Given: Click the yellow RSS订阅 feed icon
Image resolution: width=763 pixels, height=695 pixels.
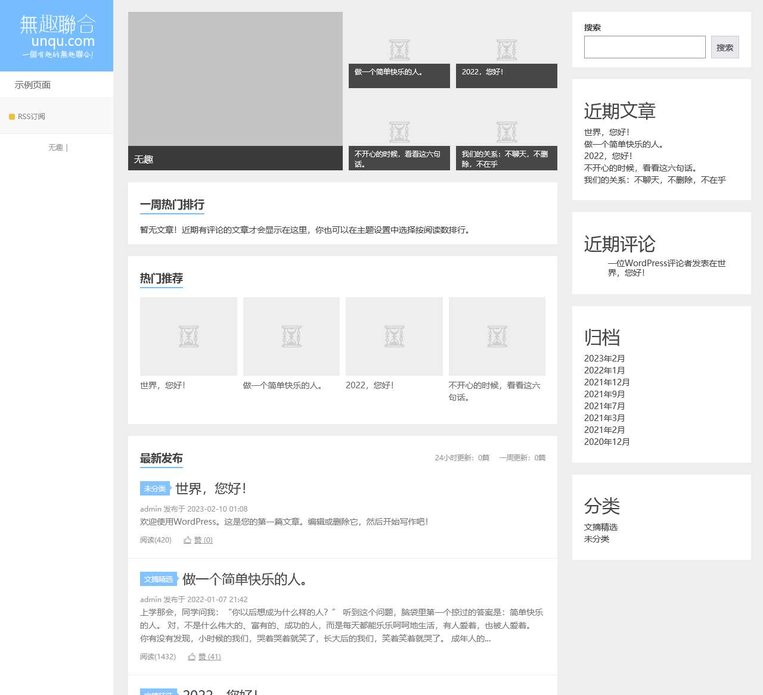Looking at the screenshot, I should click(x=12, y=116).
